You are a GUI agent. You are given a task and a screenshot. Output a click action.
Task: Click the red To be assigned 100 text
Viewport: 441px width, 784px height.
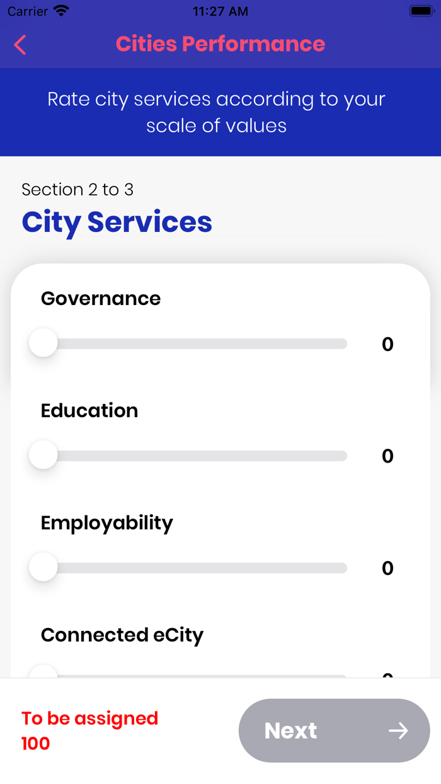click(x=89, y=730)
